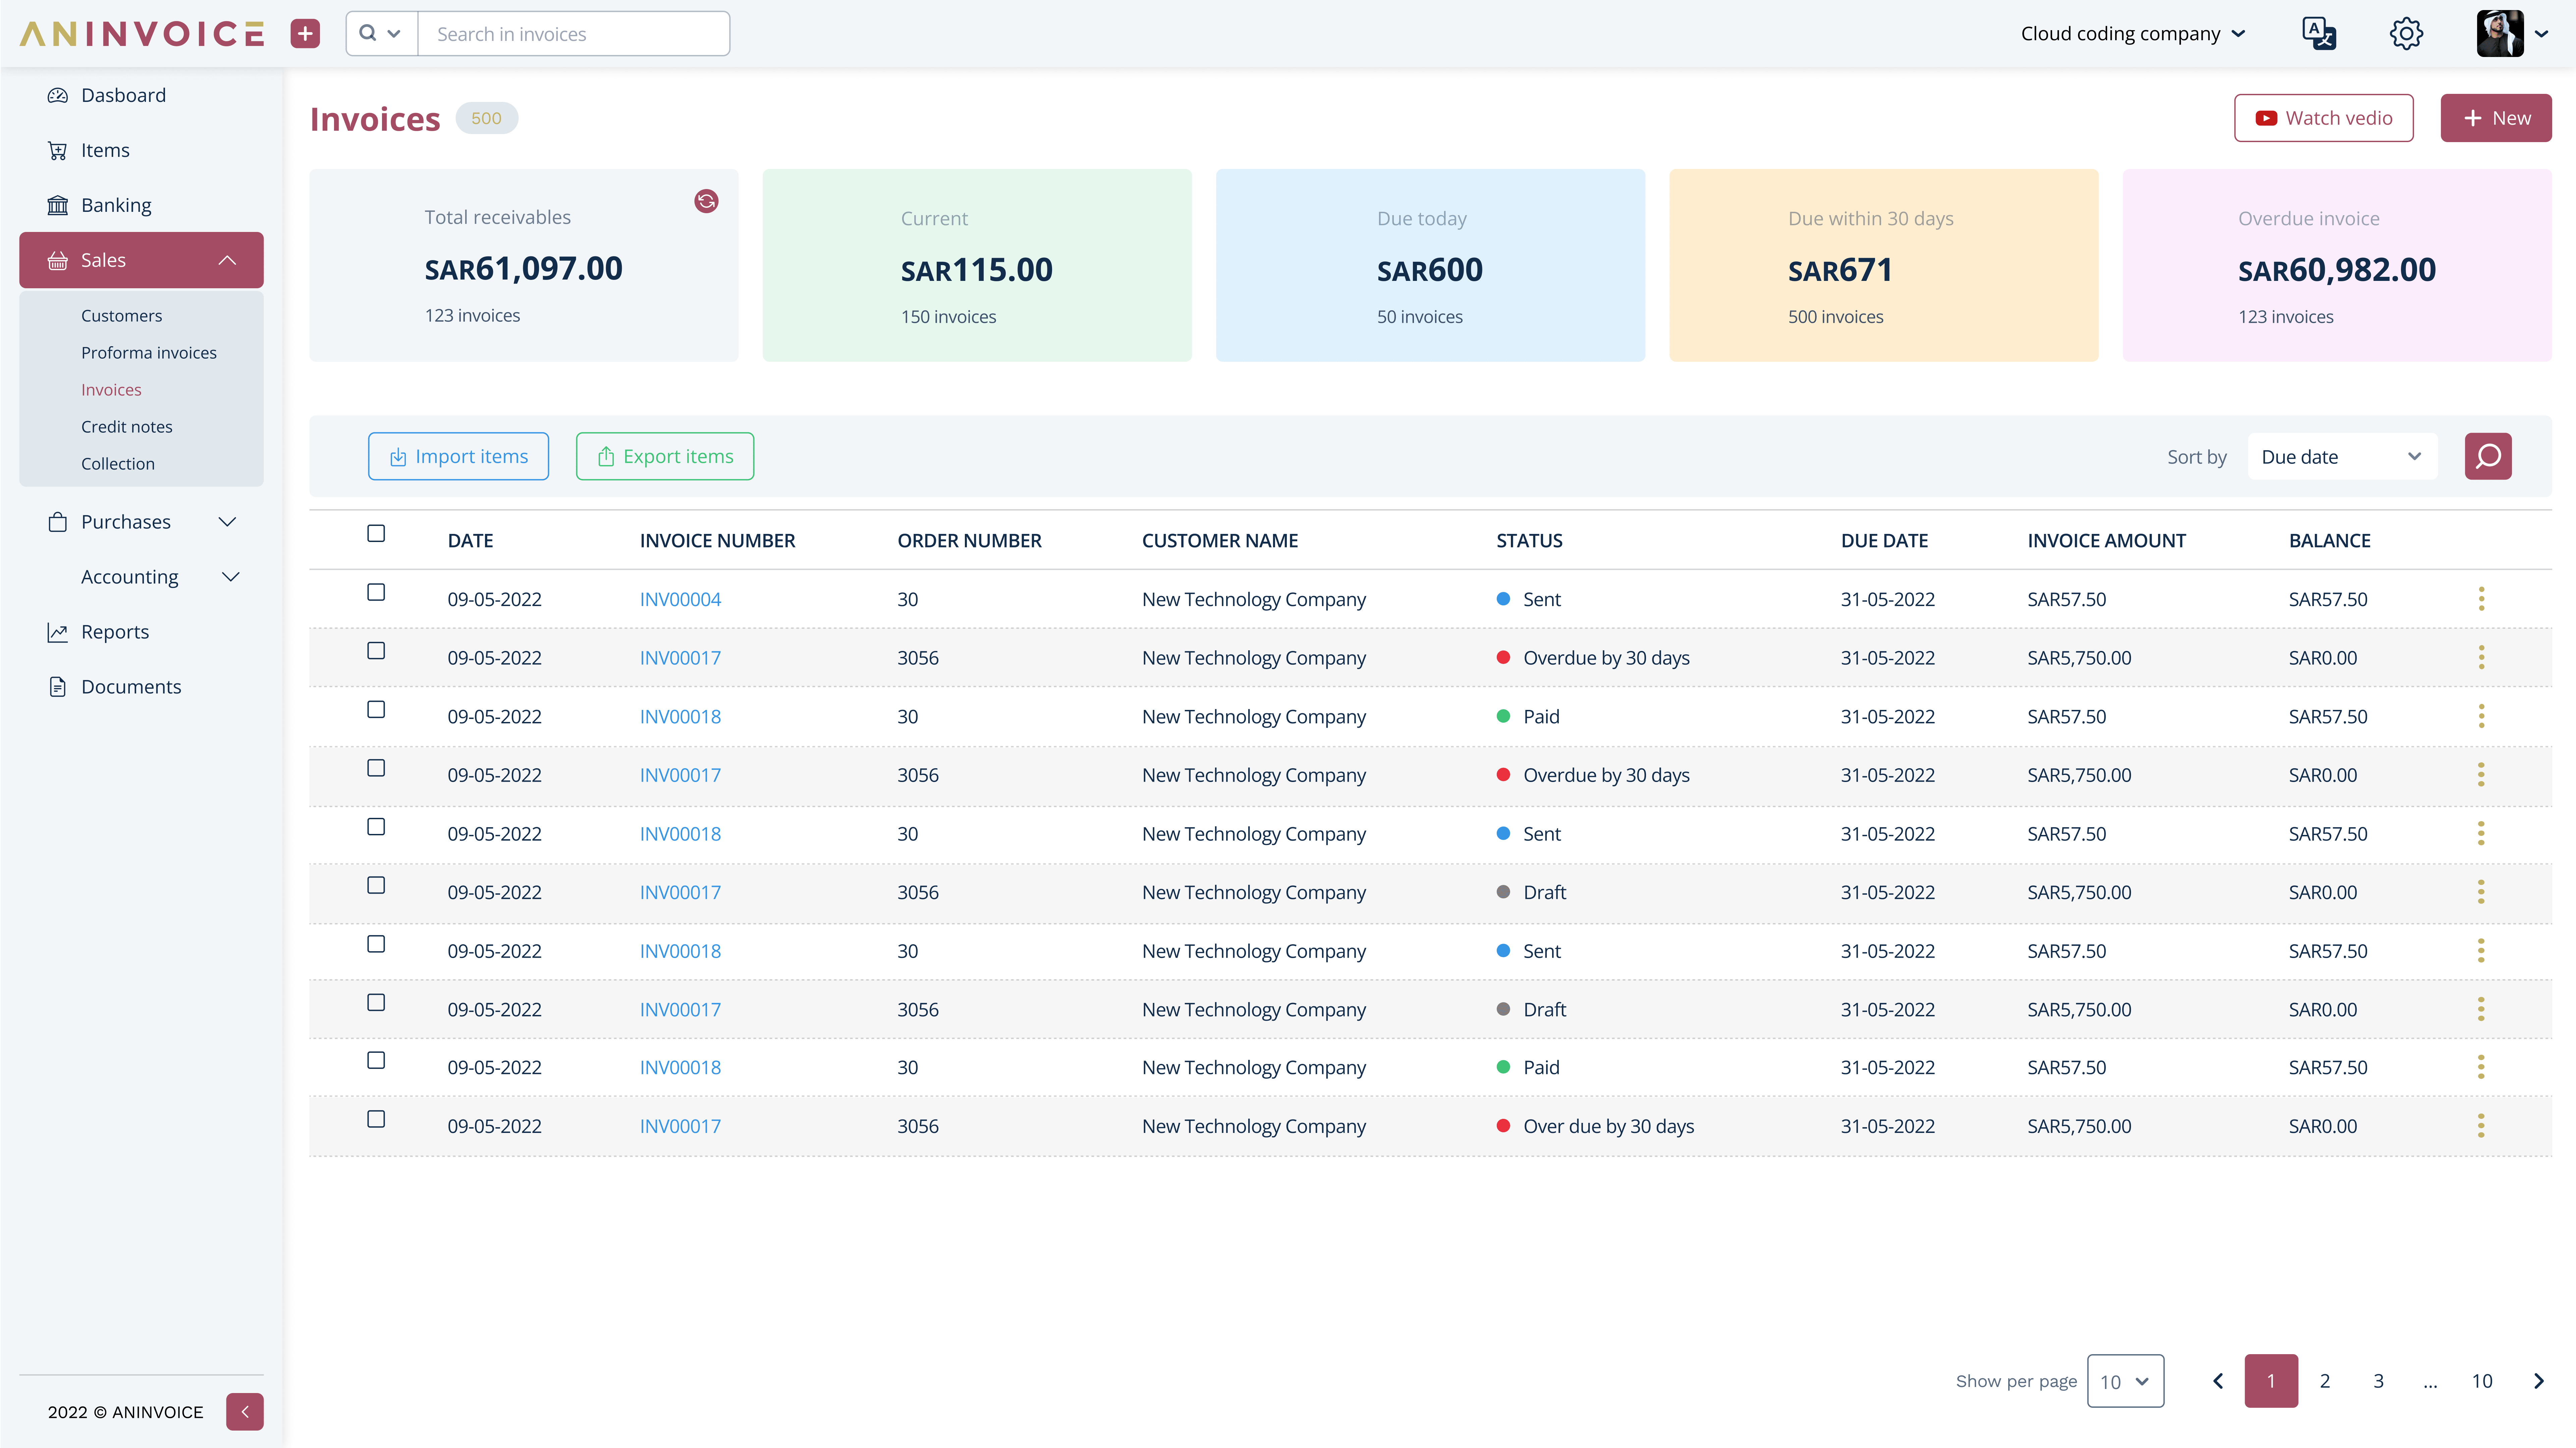Open the INV00017 link in the Over due by 30 days row
This screenshot has width=2576, height=1448.
(x=680, y=1126)
